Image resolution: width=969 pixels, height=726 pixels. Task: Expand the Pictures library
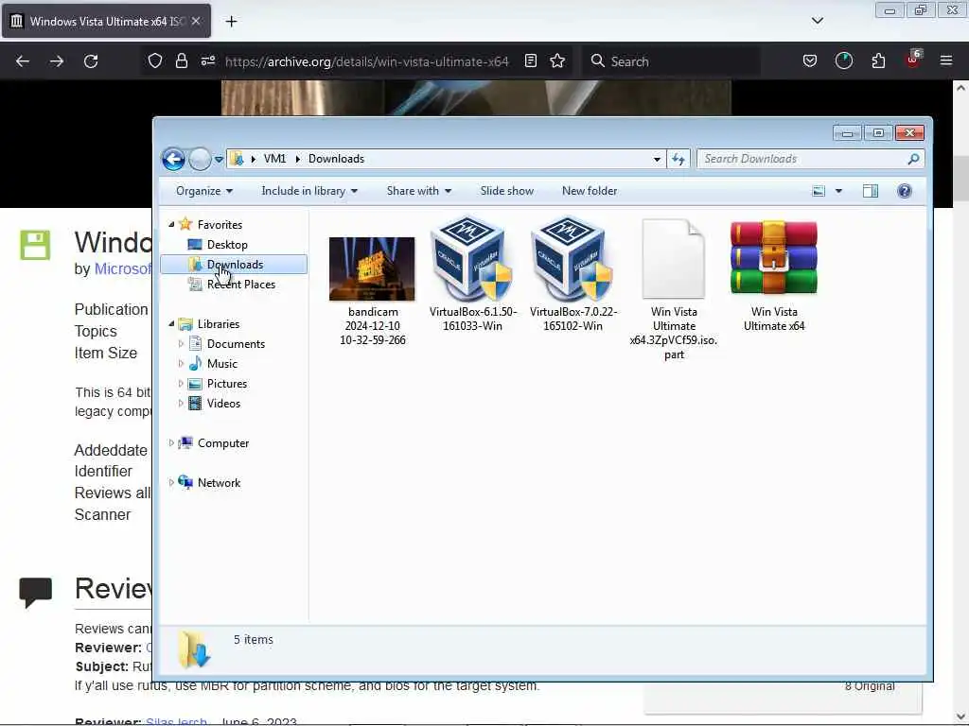(181, 384)
